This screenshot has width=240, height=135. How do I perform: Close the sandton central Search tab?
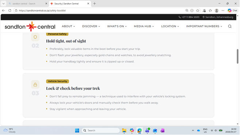tap(46, 4)
